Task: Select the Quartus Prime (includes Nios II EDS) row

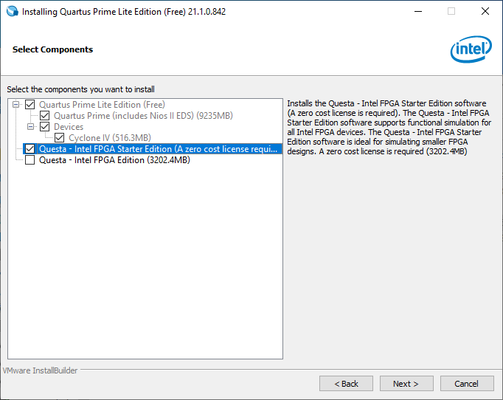Action: click(143, 116)
